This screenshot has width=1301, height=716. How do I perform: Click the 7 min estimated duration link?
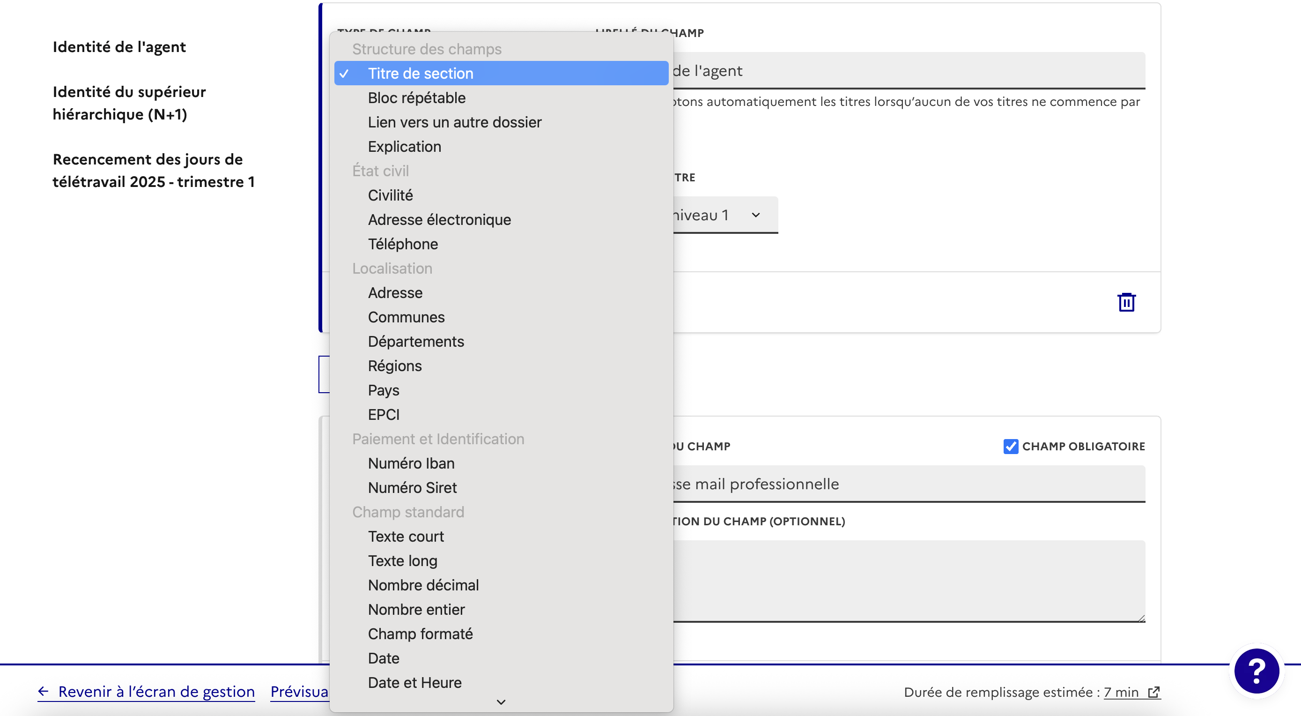click(x=1121, y=692)
